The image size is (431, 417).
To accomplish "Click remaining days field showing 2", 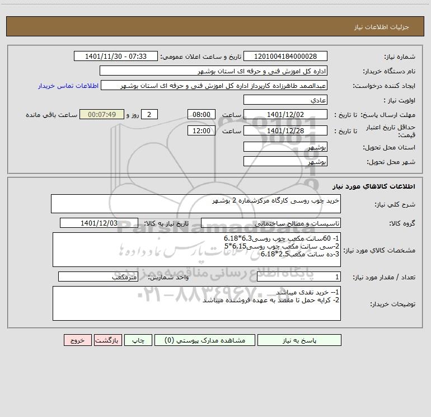I will click(x=149, y=114).
